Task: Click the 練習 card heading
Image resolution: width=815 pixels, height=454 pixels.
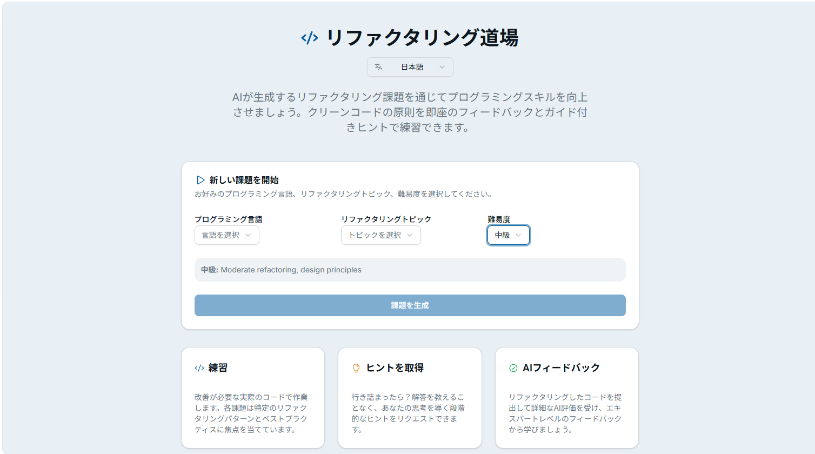Action: [x=218, y=368]
